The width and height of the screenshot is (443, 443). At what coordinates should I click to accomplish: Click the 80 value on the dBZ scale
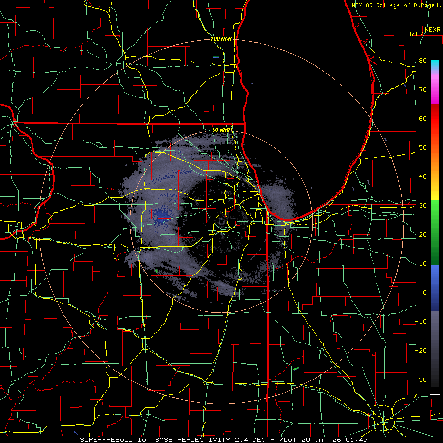coord(423,60)
